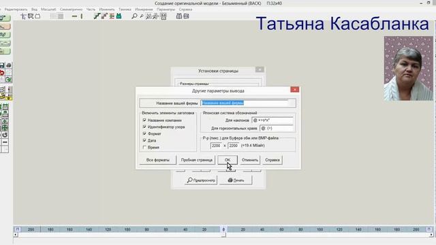436x245 pixels.
Task: Click the red striped rows toolbar icon
Action: tap(112, 16)
